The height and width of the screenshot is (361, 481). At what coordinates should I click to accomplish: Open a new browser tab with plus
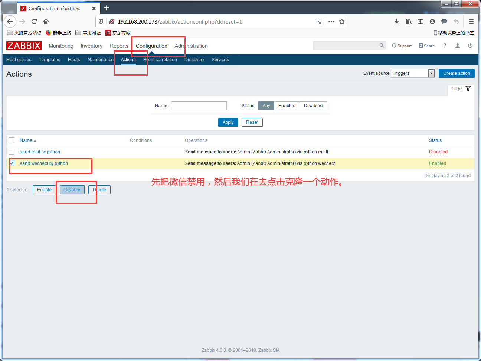click(x=107, y=8)
